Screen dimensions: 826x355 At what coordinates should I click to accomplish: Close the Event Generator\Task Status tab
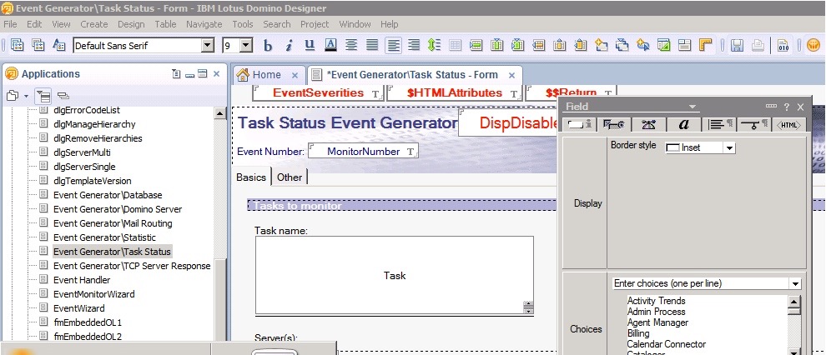[511, 75]
